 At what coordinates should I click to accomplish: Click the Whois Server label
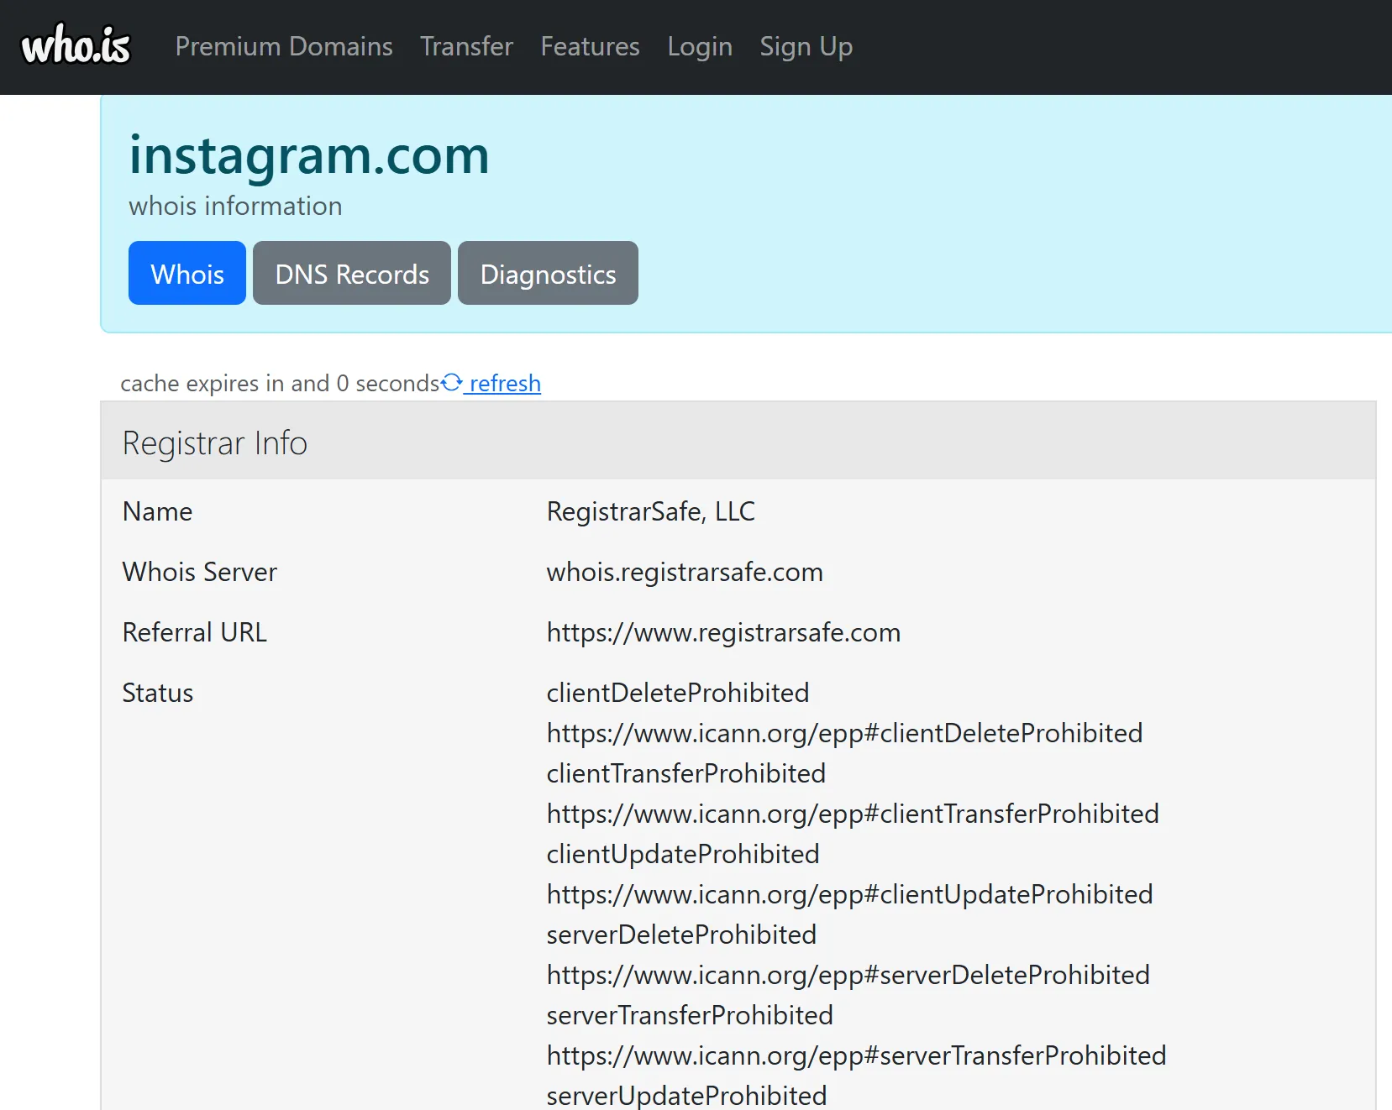coord(200,572)
